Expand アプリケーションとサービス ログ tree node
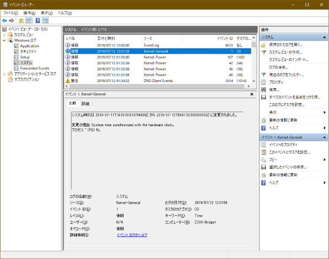 click(x=4, y=74)
